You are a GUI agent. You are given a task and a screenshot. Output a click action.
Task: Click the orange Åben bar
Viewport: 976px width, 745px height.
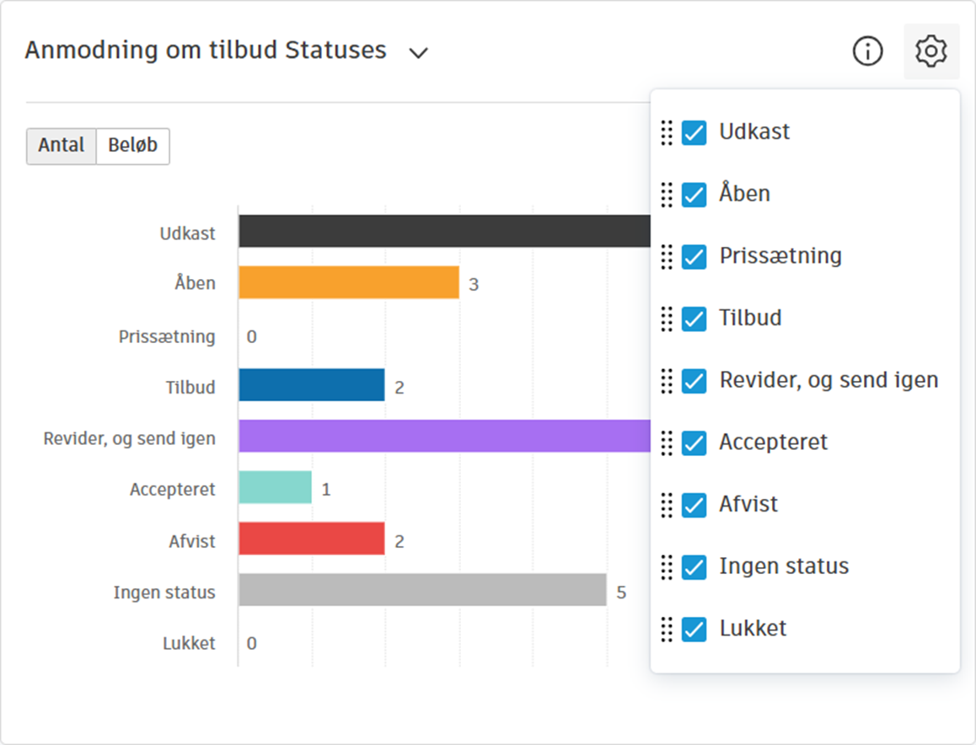pos(348,283)
